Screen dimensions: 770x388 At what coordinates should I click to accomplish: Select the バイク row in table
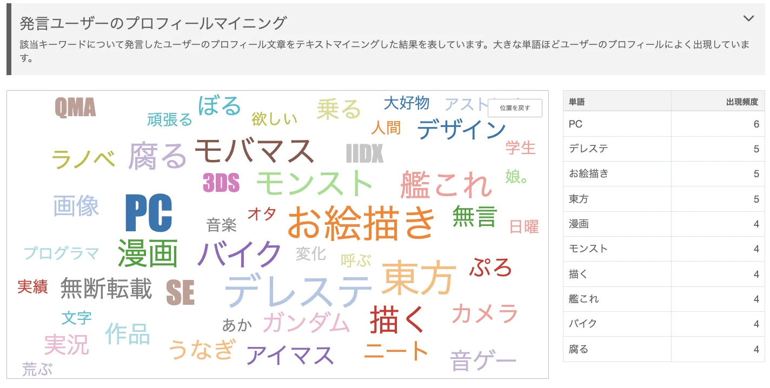[x=664, y=324]
